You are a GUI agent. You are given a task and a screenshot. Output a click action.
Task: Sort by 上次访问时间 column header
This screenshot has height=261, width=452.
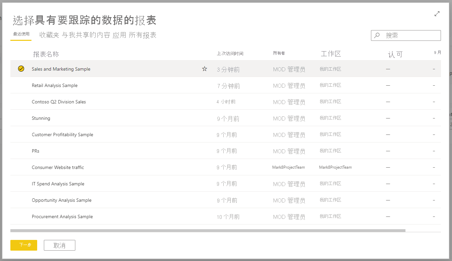click(230, 54)
